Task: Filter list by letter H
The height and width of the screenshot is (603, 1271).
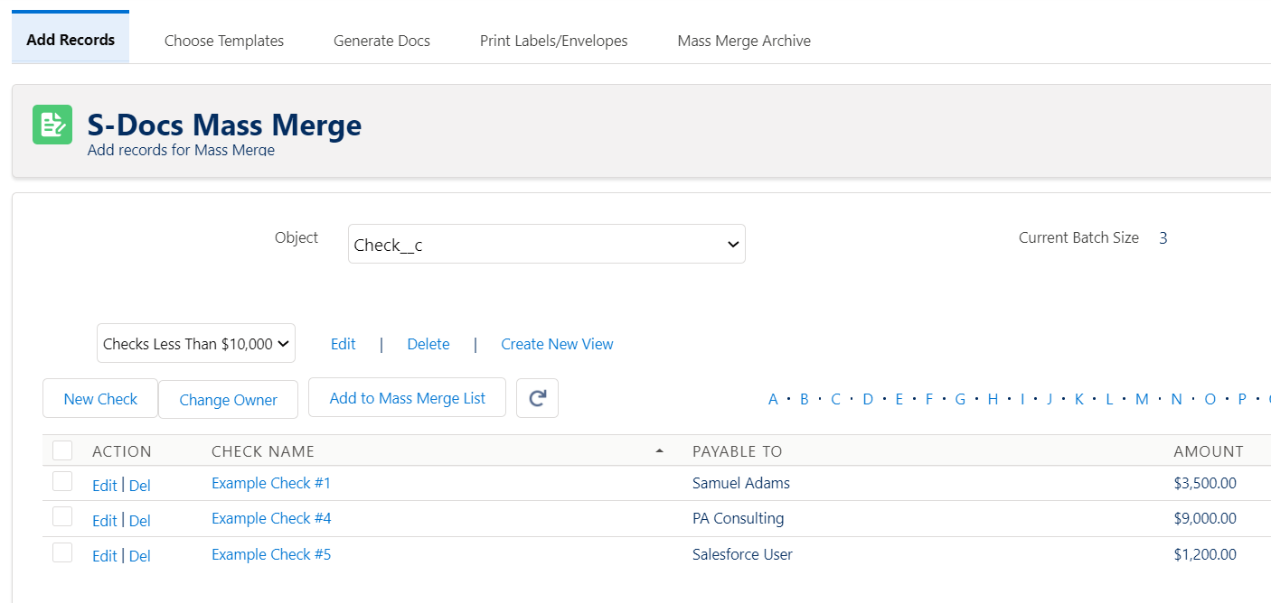Action: click(993, 399)
